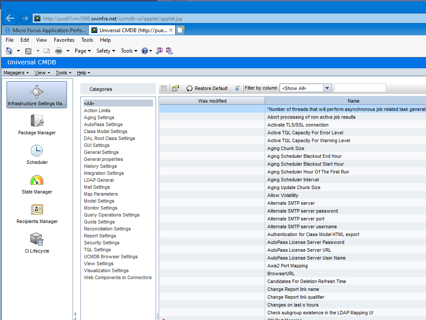Open the State Manager
This screenshot has height=320, width=426.
click(37, 183)
